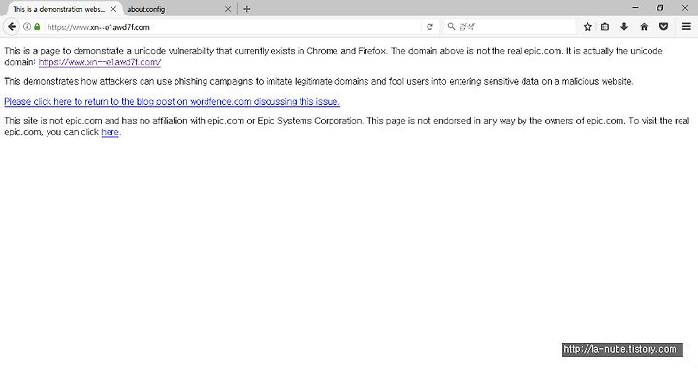Image resolution: width=698 pixels, height=369 pixels.
Task: Bookmark this page with the star icon
Action: click(x=587, y=27)
